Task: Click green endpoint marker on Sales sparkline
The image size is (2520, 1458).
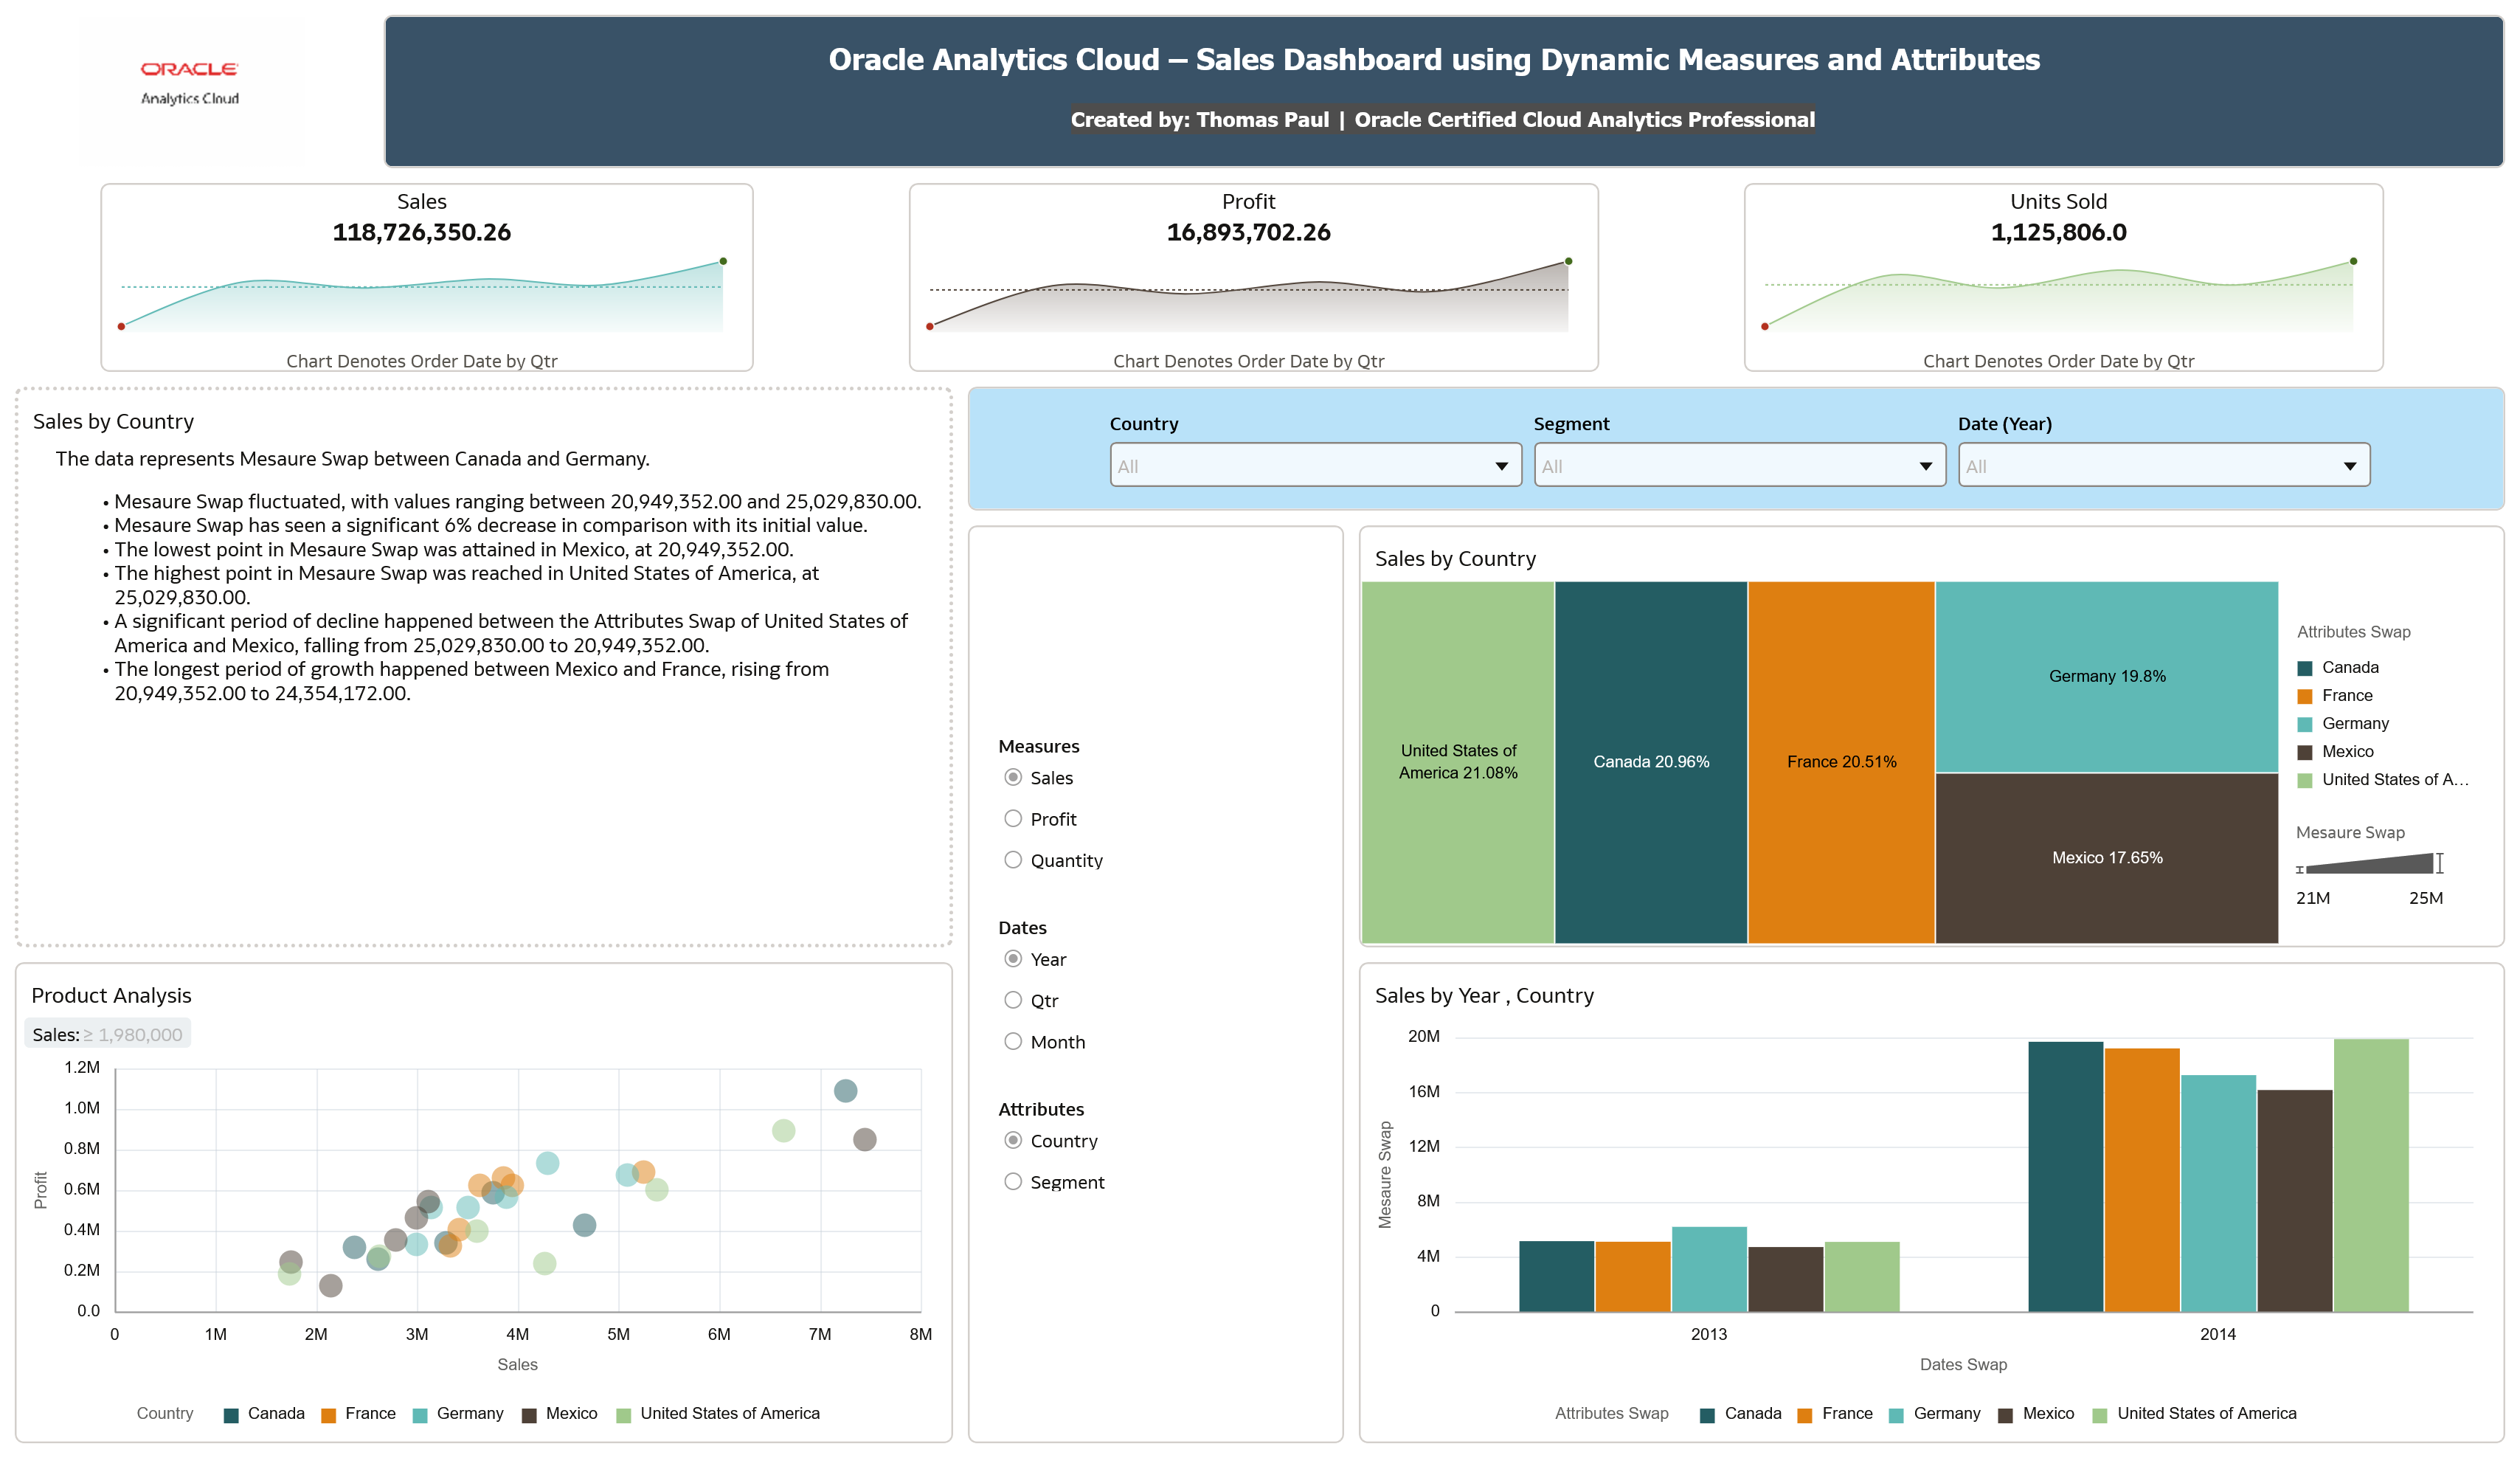Action: click(x=723, y=261)
